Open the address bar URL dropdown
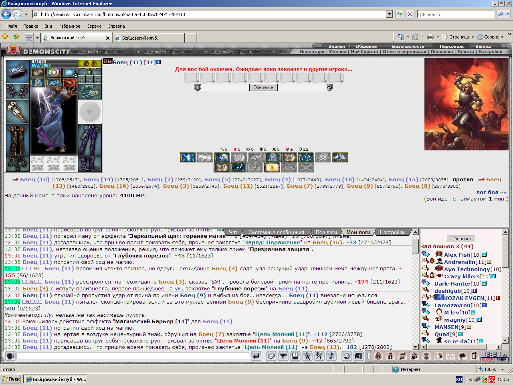Screen dimensions: 513x385 point(389,14)
